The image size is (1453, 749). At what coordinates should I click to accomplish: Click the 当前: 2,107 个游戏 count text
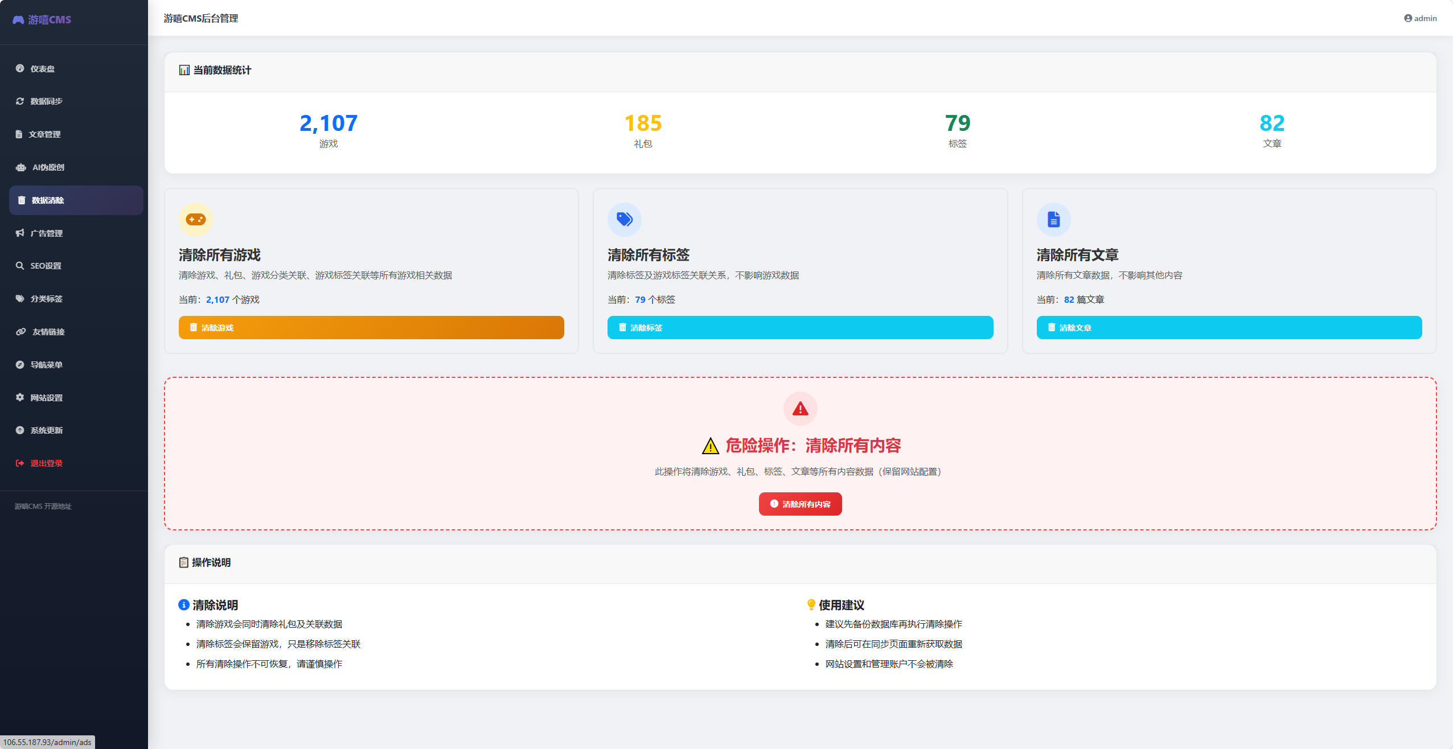point(219,300)
